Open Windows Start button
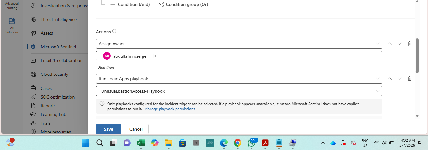This screenshot has height=150, width=428. 86,143
